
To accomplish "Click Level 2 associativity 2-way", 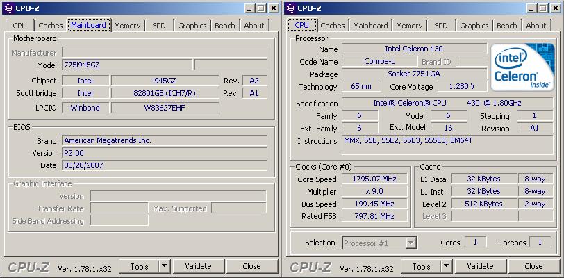I will coord(536,204).
